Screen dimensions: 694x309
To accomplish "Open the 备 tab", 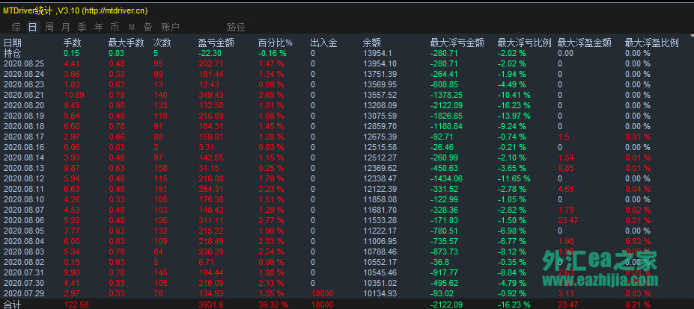I will pyautogui.click(x=147, y=27).
